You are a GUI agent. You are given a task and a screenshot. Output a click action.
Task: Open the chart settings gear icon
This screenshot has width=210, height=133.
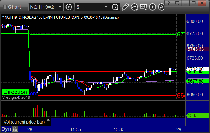pos(68,7)
